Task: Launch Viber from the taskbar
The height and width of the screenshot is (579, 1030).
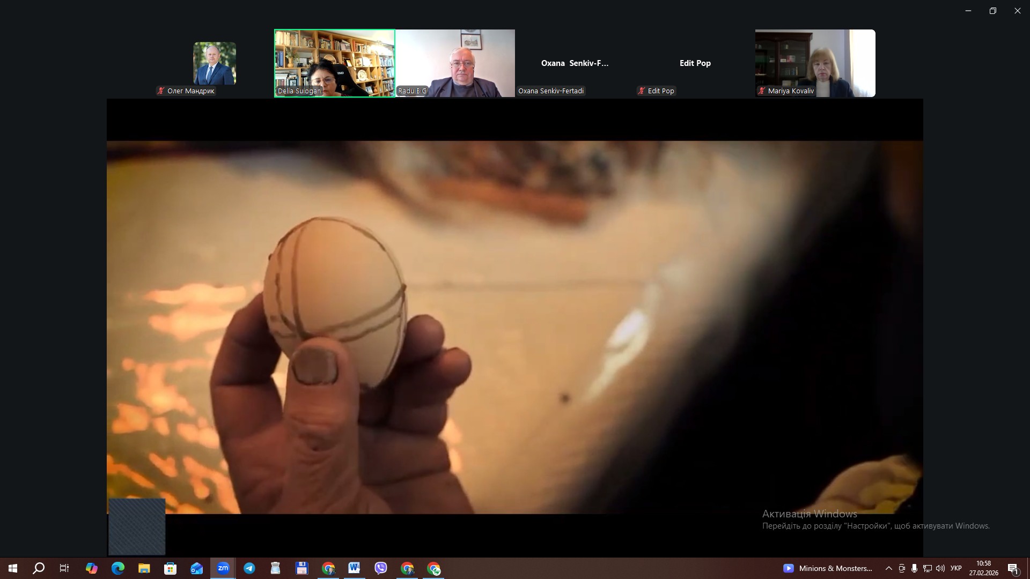Action: (381, 568)
